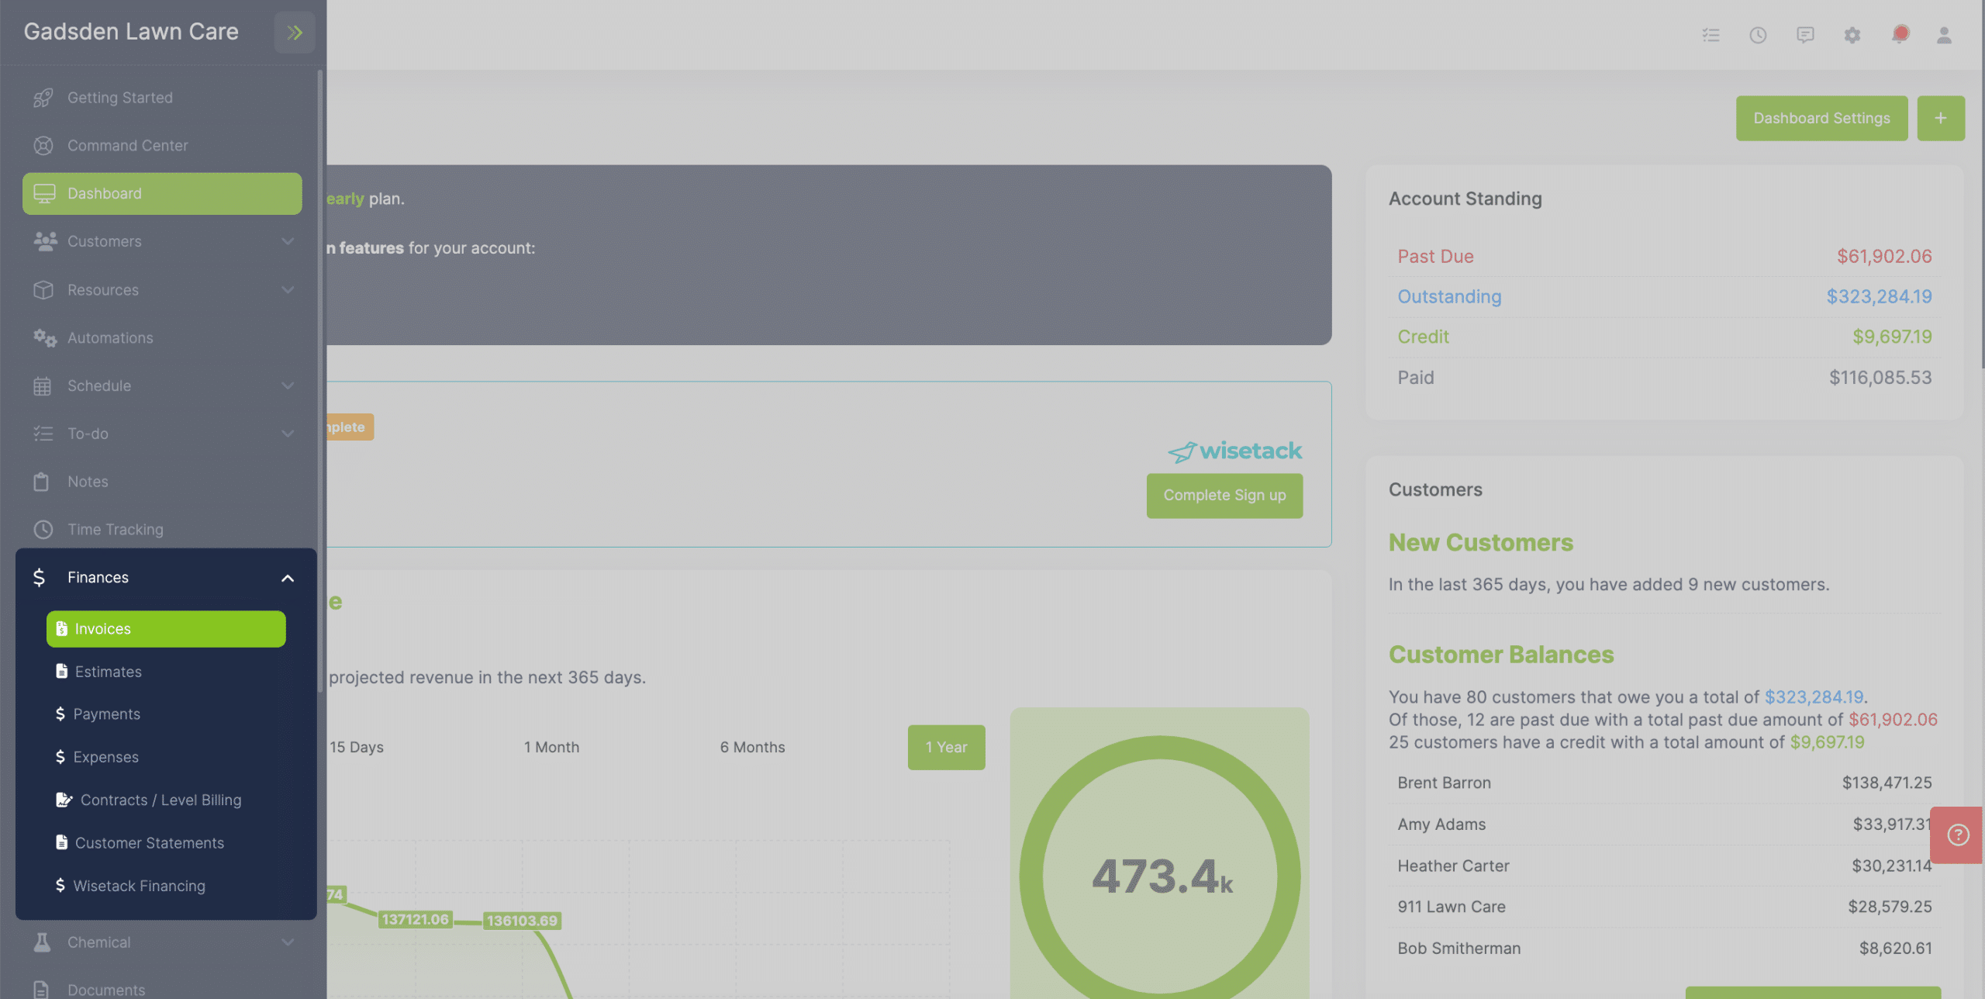1985x999 pixels.
Task: Click the Getting Started rocket icon
Action: pyautogui.click(x=43, y=98)
